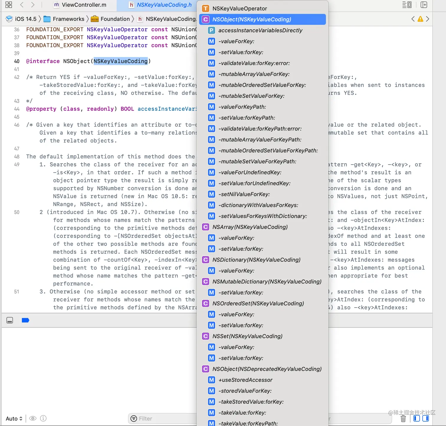Click the yellow warning issue icon
The height and width of the screenshot is (426, 446).
(421, 19)
